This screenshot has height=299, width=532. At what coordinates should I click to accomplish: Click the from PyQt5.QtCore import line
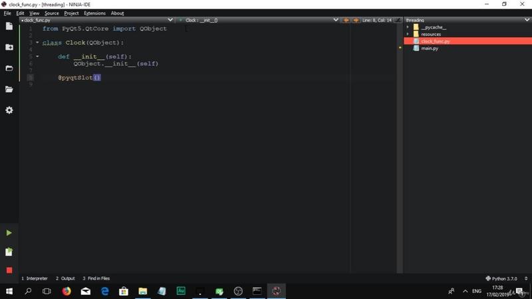coord(104,29)
